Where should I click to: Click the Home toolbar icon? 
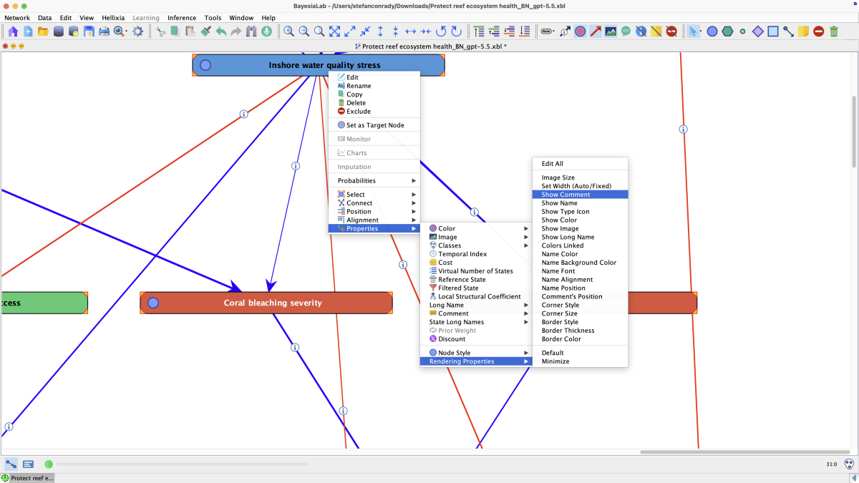(x=13, y=31)
